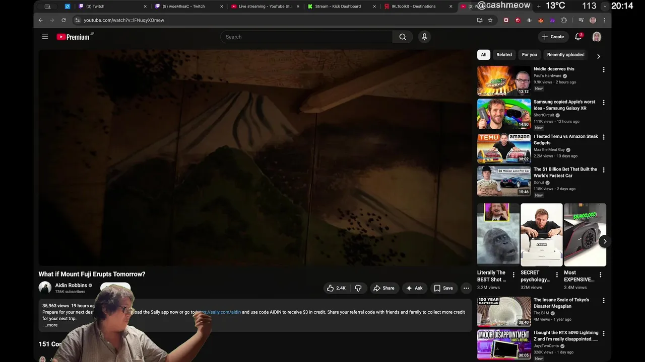Open options for Temu vs Amazon Steak video
645x362 pixels.
pos(603,137)
